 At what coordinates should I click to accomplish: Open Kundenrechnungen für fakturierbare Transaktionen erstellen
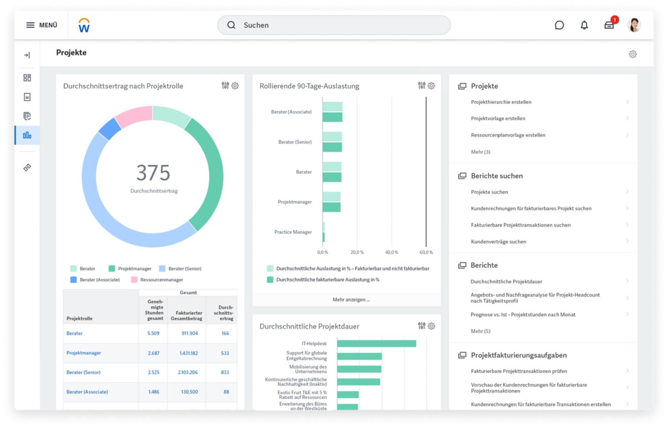point(541,404)
